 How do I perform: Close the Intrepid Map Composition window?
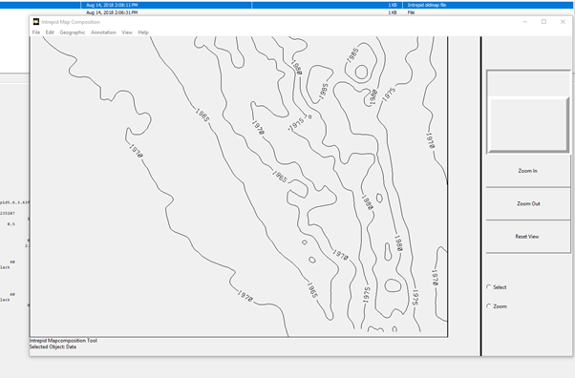click(x=563, y=22)
